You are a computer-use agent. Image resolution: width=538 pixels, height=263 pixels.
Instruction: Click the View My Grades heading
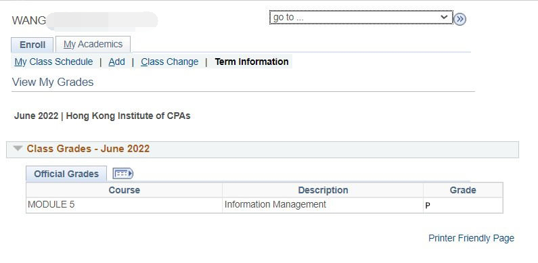coord(53,82)
